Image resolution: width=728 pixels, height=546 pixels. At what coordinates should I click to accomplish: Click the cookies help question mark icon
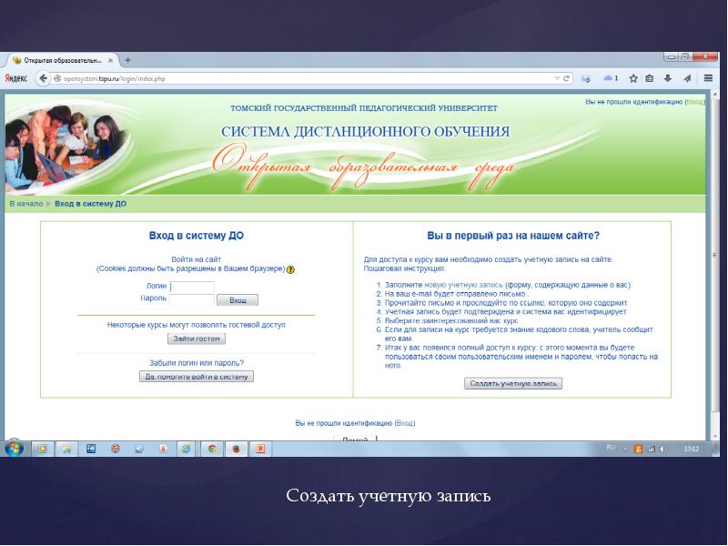point(290,270)
